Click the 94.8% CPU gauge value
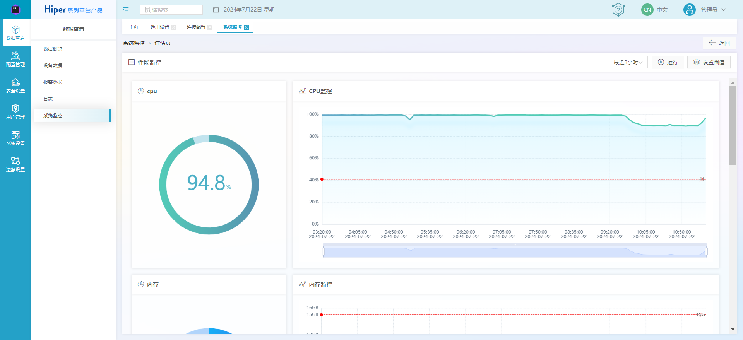 tap(209, 183)
